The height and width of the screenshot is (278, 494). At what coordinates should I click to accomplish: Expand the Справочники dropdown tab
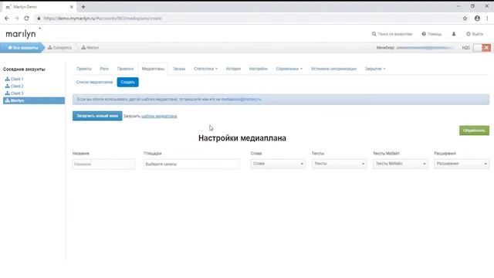(289, 69)
